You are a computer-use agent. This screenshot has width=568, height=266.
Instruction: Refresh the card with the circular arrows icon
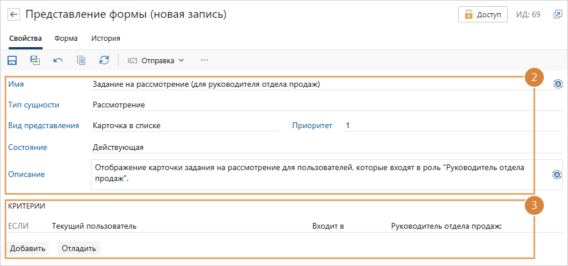(x=104, y=60)
